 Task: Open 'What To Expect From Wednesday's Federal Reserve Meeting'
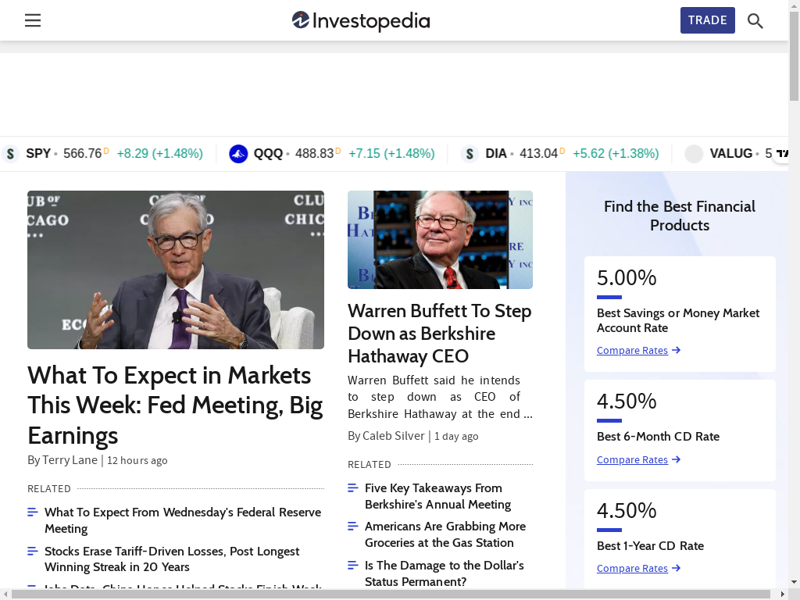tap(183, 520)
